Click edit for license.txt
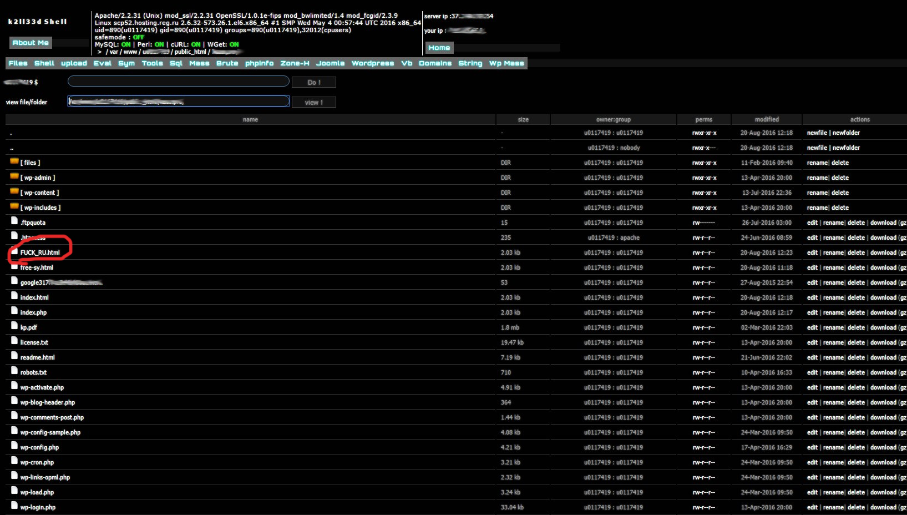907x515 pixels. tap(812, 342)
